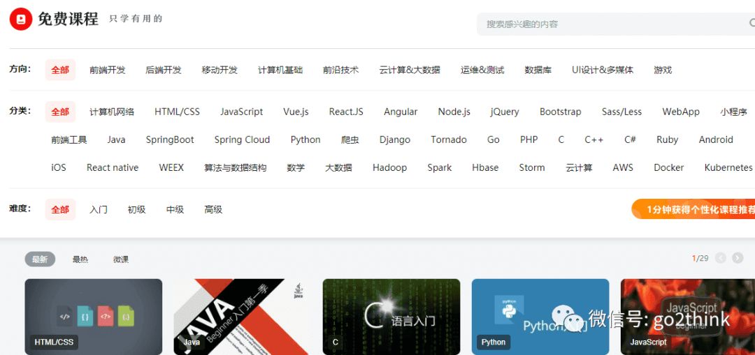Select 全部 in the 分类 row
Screen dimensions: 755x355
coord(60,112)
